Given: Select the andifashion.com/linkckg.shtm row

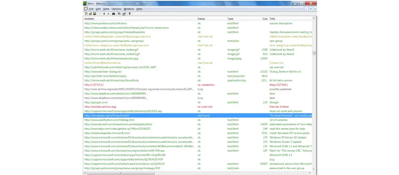Looking at the screenshot, I should [x=197, y=120].
